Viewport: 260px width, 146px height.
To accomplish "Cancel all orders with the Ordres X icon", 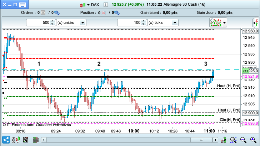I will pyautogui.click(x=43, y=12).
